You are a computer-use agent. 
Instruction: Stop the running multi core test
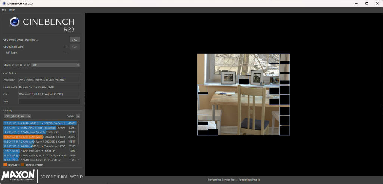pyautogui.click(x=75, y=40)
